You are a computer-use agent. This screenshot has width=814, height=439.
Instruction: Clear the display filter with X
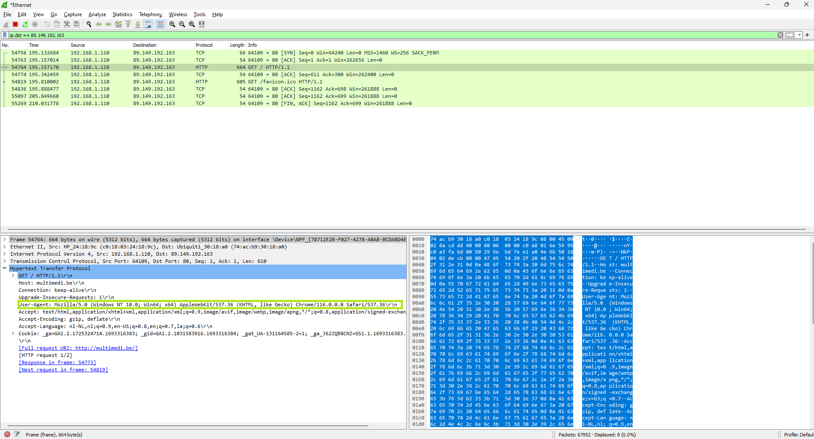780,35
